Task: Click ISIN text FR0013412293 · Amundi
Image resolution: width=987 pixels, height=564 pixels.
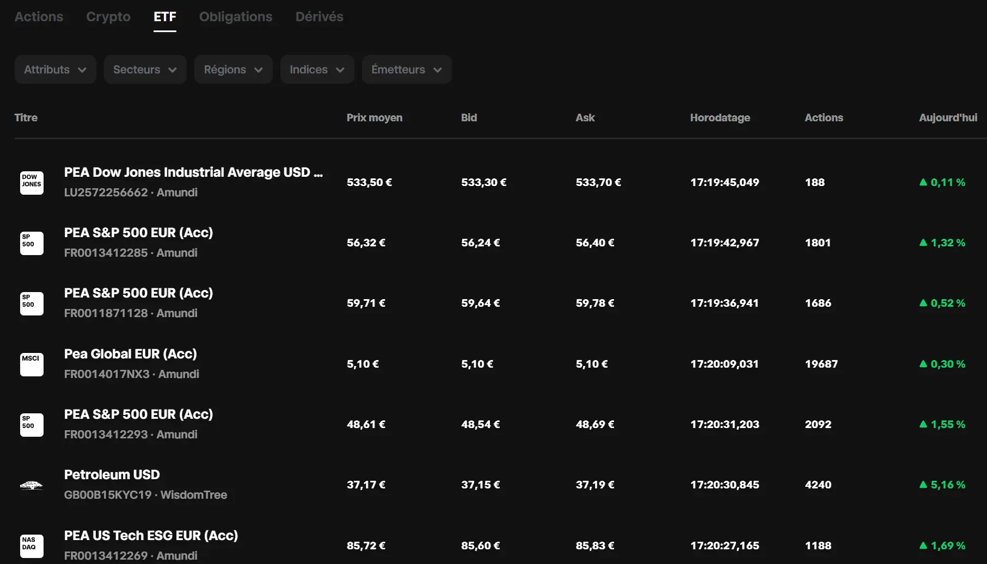Action: click(131, 435)
